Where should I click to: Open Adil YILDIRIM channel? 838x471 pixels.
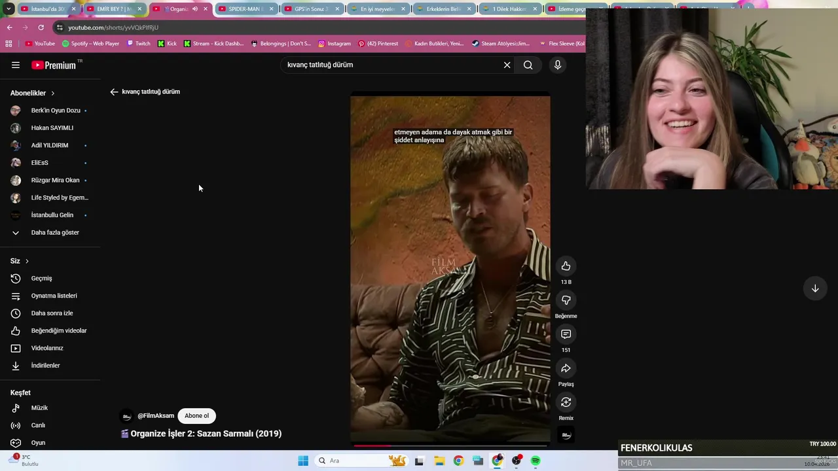[50, 145]
